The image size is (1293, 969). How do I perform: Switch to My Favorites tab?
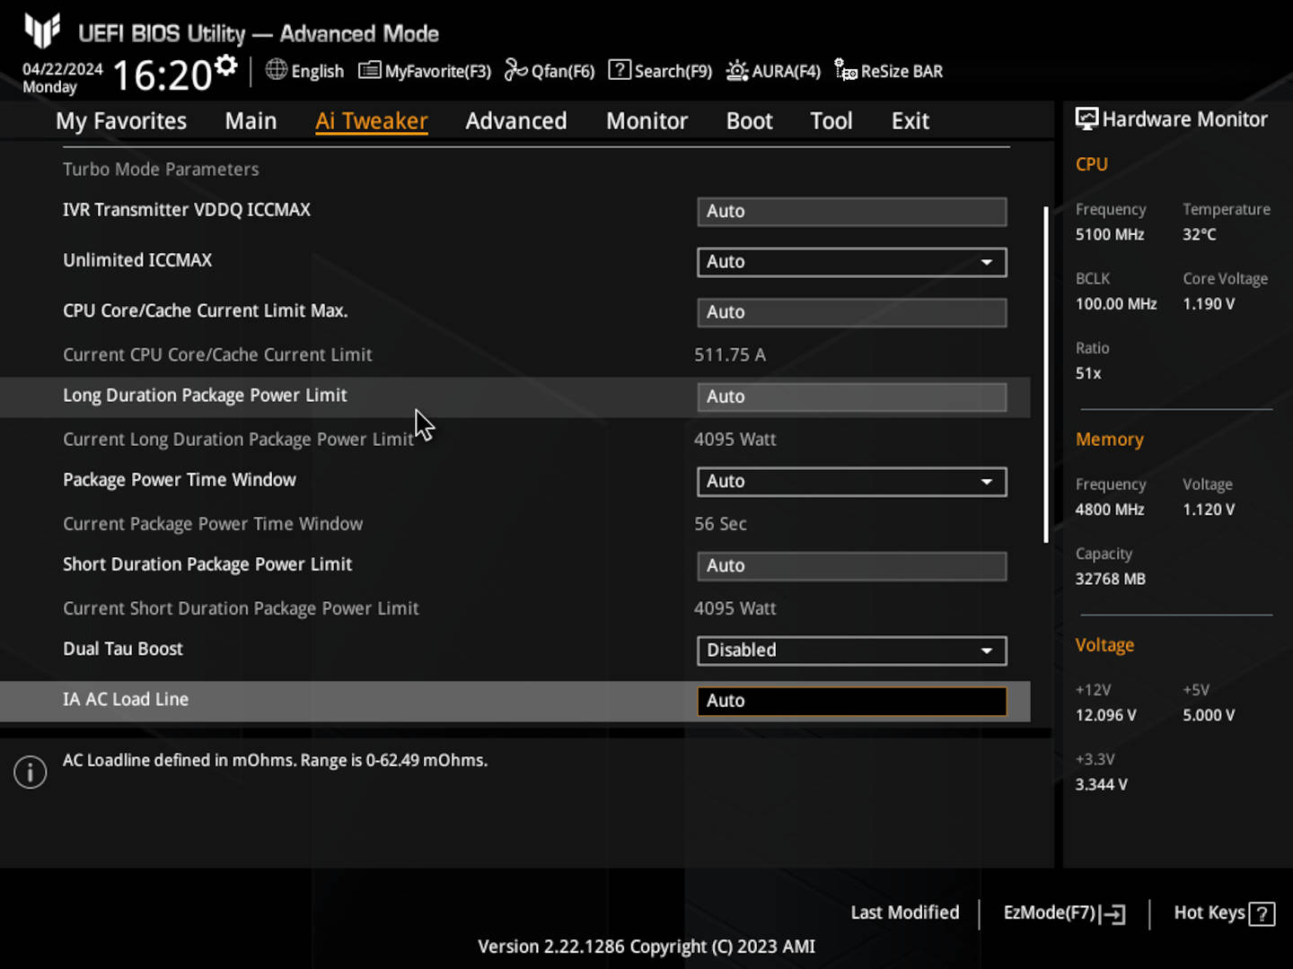121,121
